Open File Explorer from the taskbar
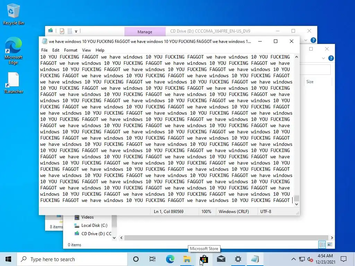Image resolution: width=355 pixels, height=266 pixels. point(187,259)
